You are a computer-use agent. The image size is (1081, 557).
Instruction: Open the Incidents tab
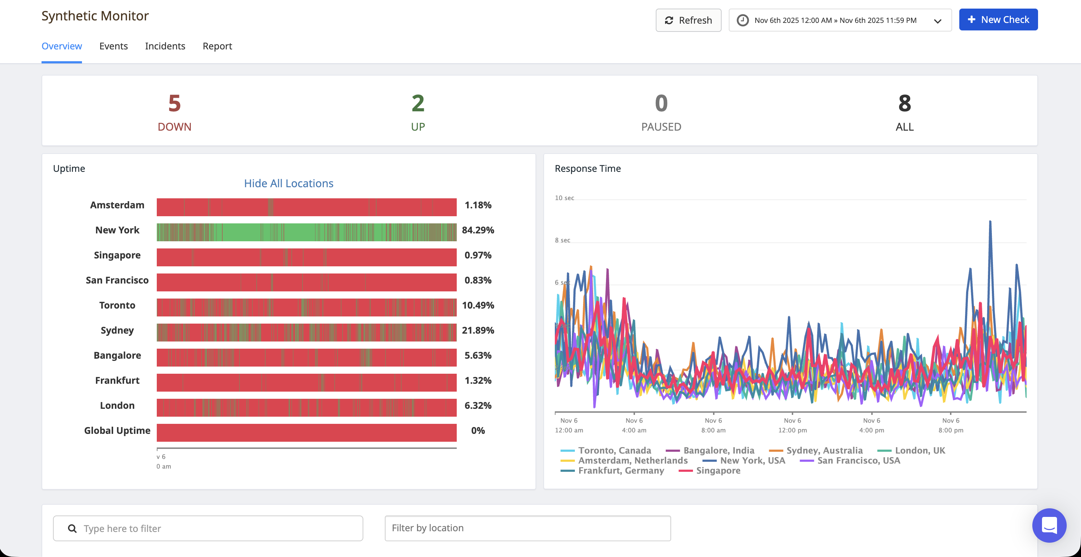click(165, 46)
